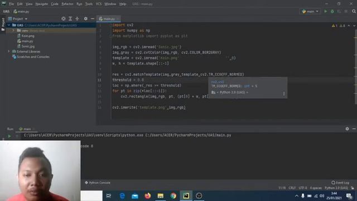The height and width of the screenshot is (201, 357).
Task: Click the weak warning count indicator
Action: tap(342, 26)
